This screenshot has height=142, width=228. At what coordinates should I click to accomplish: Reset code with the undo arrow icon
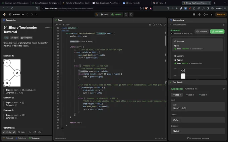[161, 25]
